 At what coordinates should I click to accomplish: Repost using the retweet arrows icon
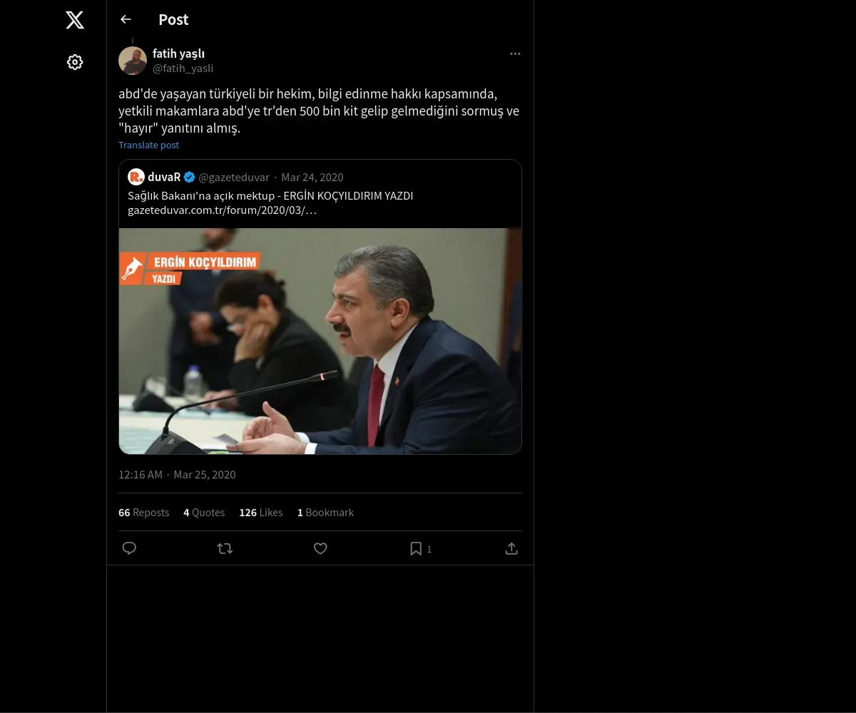225,548
